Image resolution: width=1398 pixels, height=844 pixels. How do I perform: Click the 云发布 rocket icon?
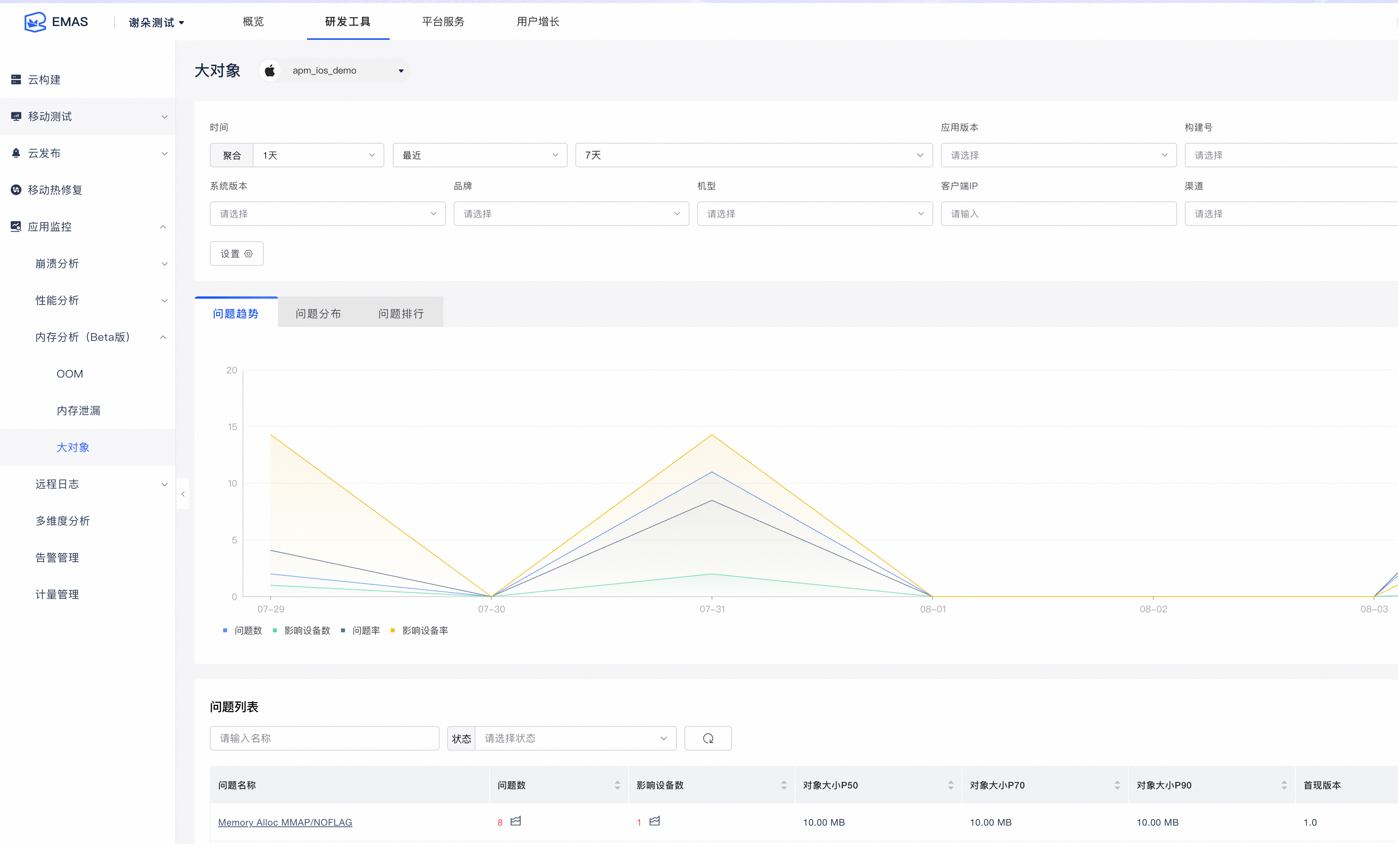pyautogui.click(x=16, y=153)
